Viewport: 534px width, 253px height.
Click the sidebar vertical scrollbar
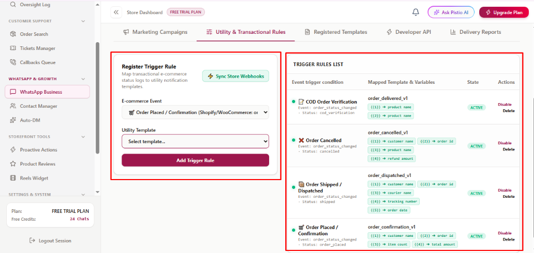point(98,98)
